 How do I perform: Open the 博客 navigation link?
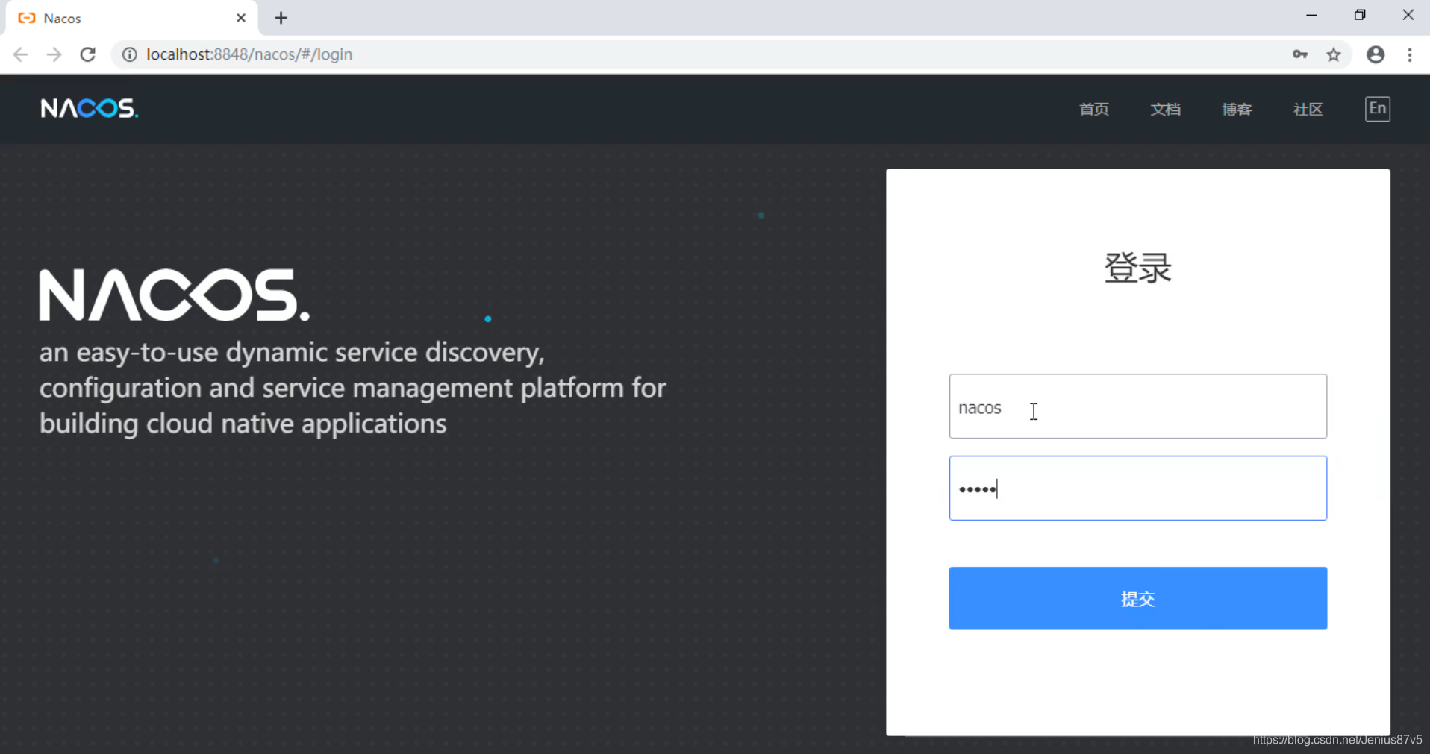[1237, 110]
